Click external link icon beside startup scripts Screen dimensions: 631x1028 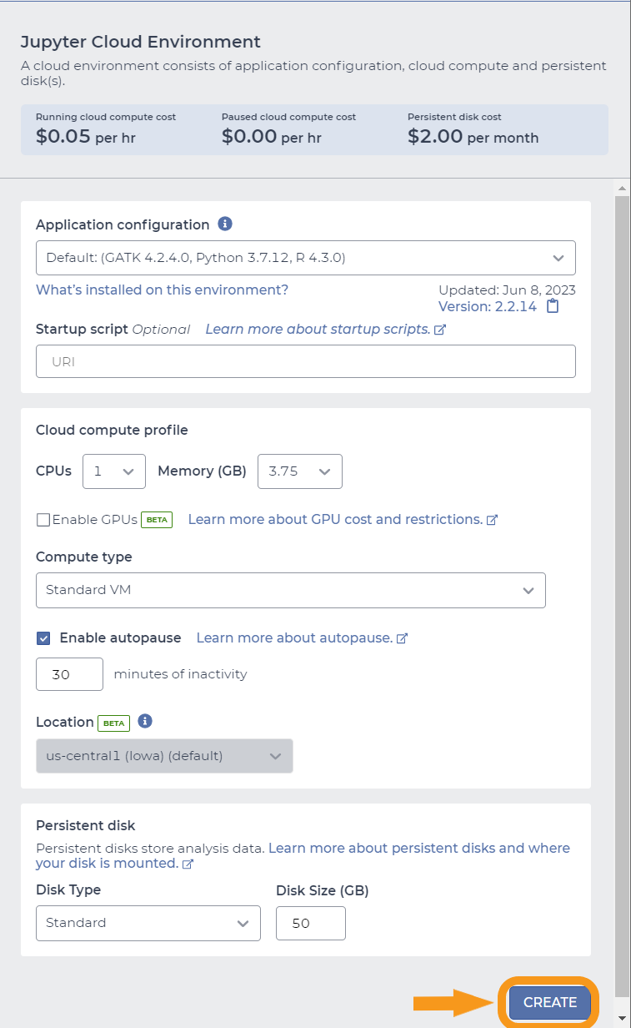click(x=440, y=330)
